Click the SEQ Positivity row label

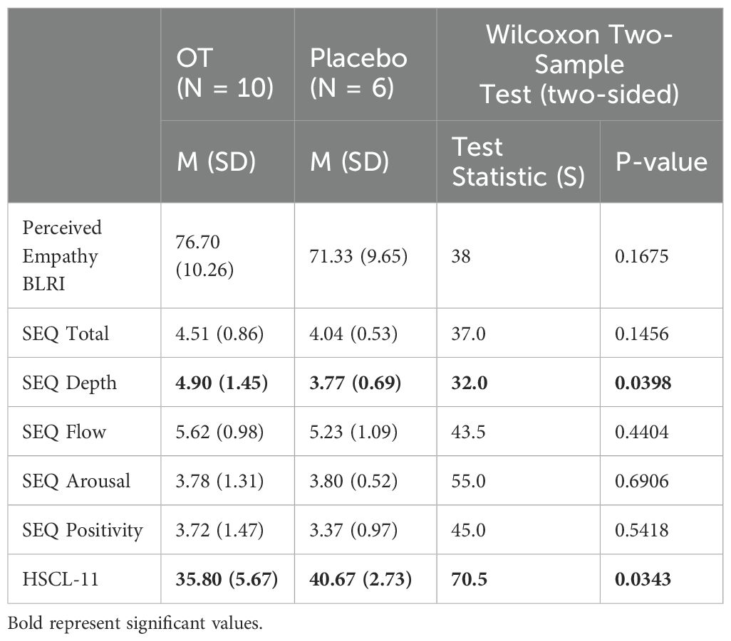pos(83,530)
